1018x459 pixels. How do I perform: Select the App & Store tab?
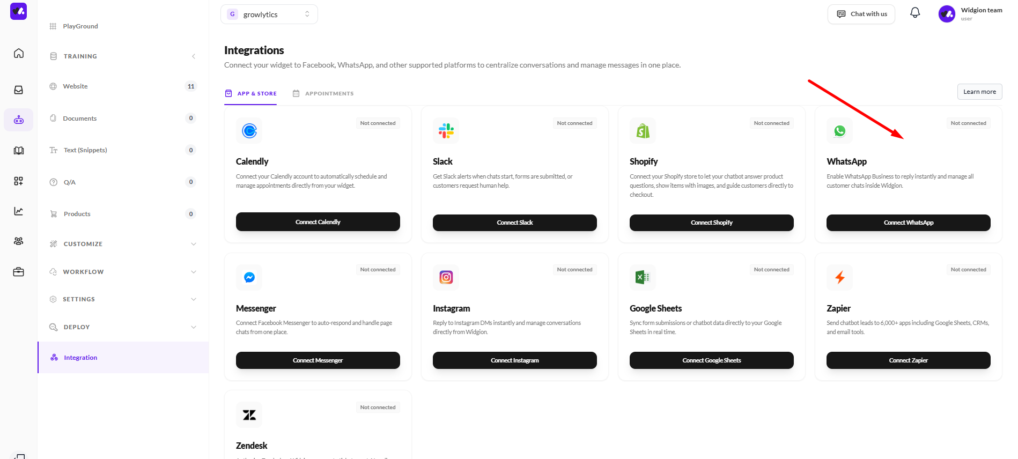[x=251, y=93]
